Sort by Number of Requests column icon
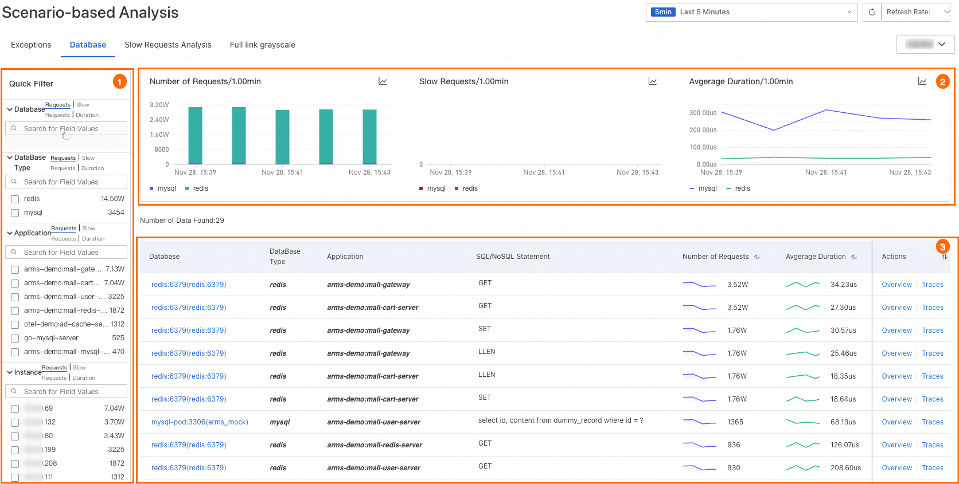 coord(757,257)
